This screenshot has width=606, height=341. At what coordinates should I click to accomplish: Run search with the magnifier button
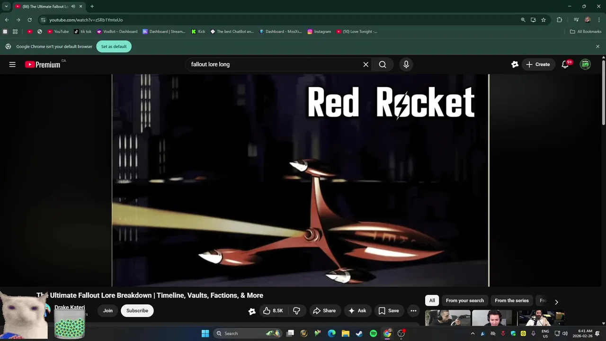tap(383, 64)
